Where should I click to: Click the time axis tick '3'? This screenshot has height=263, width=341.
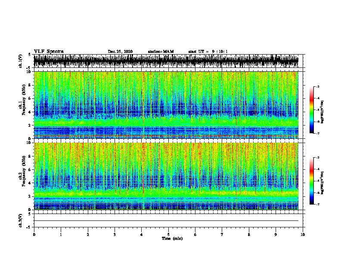[x=115, y=235]
